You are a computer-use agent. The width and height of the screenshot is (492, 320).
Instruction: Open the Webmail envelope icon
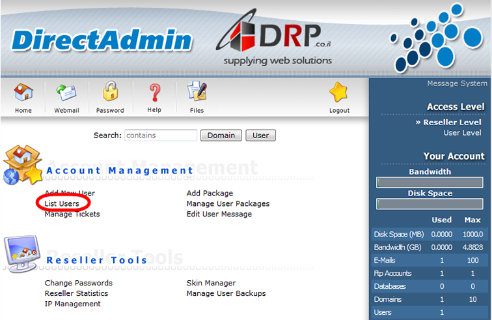tap(66, 93)
